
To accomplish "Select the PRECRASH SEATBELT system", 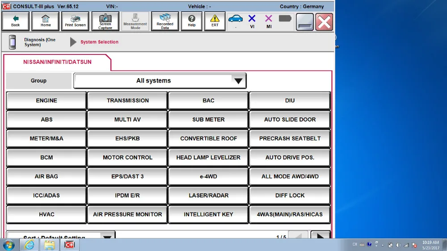I will (290, 138).
